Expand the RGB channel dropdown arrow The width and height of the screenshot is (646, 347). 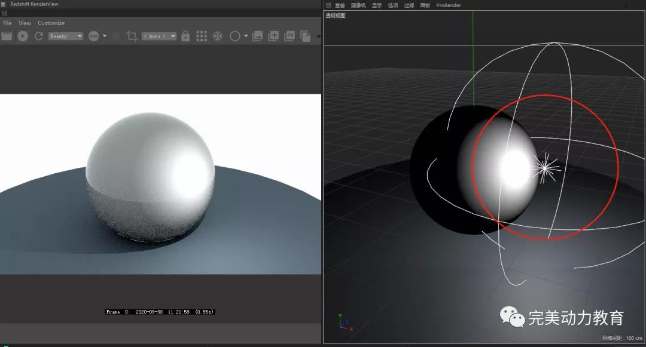pos(105,36)
